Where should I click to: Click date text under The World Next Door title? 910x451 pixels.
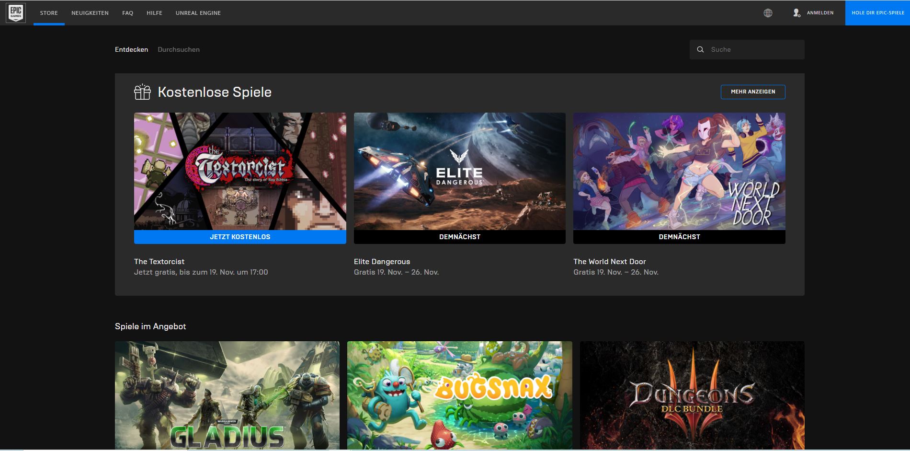pos(616,272)
